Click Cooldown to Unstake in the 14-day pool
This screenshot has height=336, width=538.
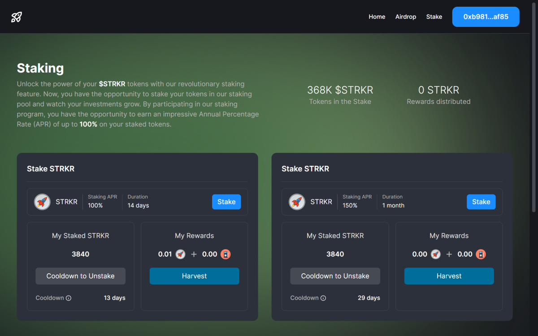(80, 276)
